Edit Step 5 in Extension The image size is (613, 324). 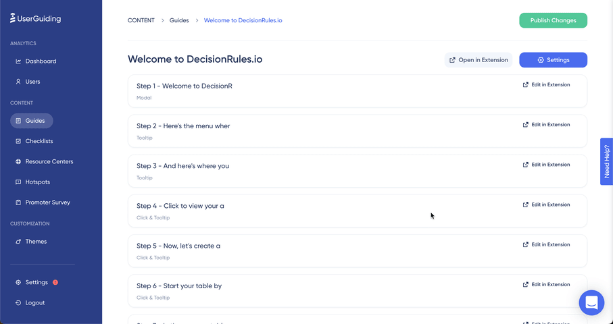click(x=547, y=245)
